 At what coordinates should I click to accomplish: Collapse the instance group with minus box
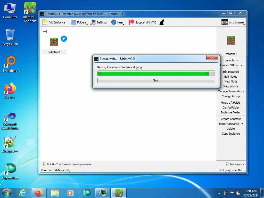(45, 31)
